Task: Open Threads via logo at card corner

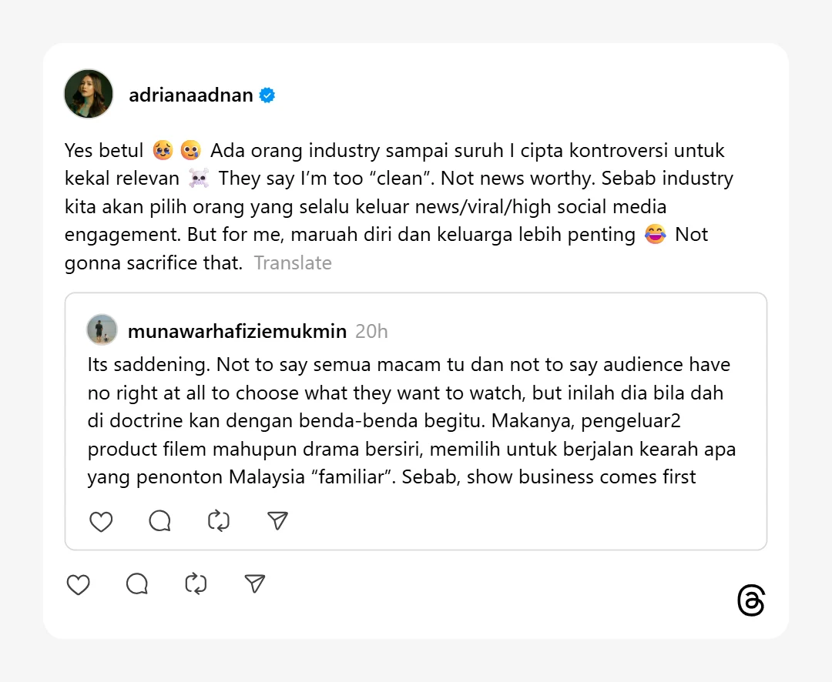Action: click(751, 600)
